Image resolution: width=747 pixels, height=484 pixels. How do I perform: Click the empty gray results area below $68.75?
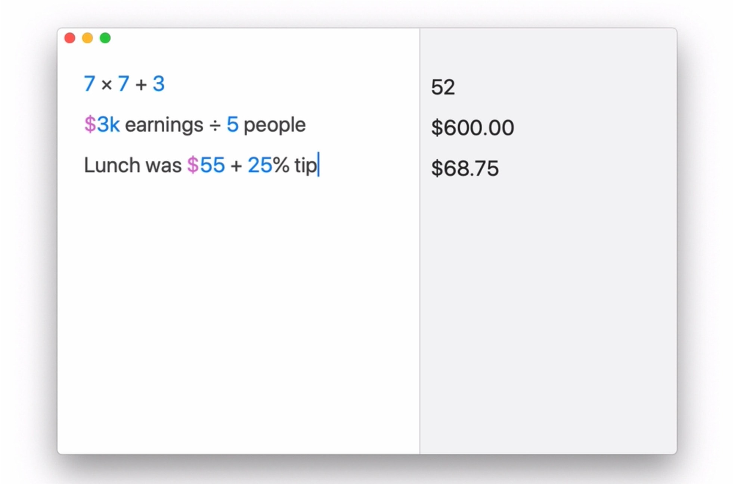coord(545,299)
